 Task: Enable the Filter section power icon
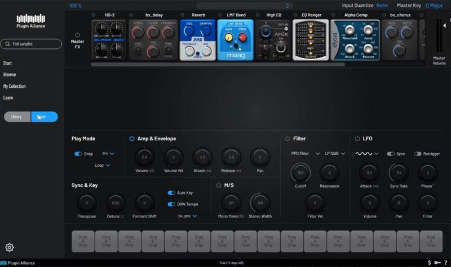click(288, 139)
